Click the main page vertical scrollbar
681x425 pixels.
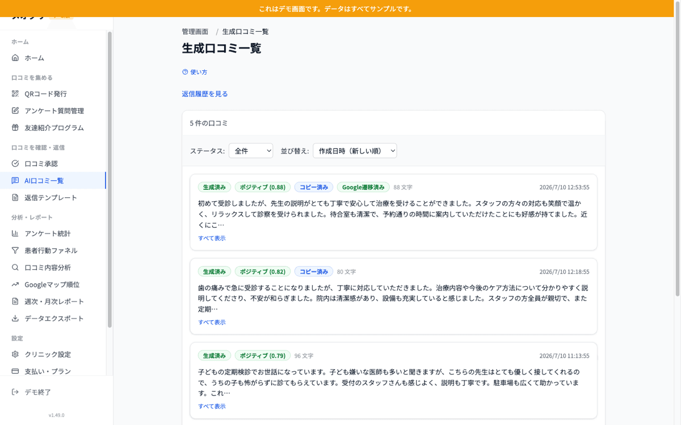[x=678, y=148]
